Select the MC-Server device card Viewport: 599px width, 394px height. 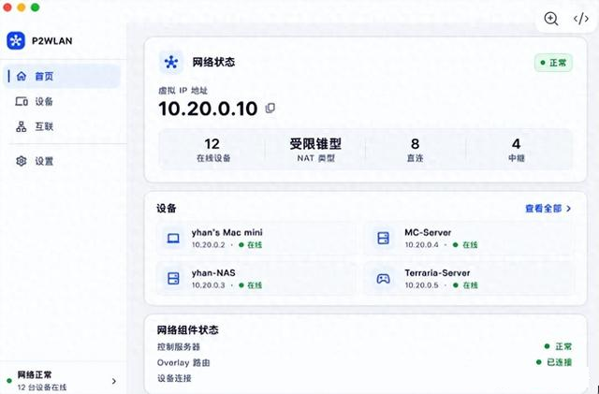[469, 238]
